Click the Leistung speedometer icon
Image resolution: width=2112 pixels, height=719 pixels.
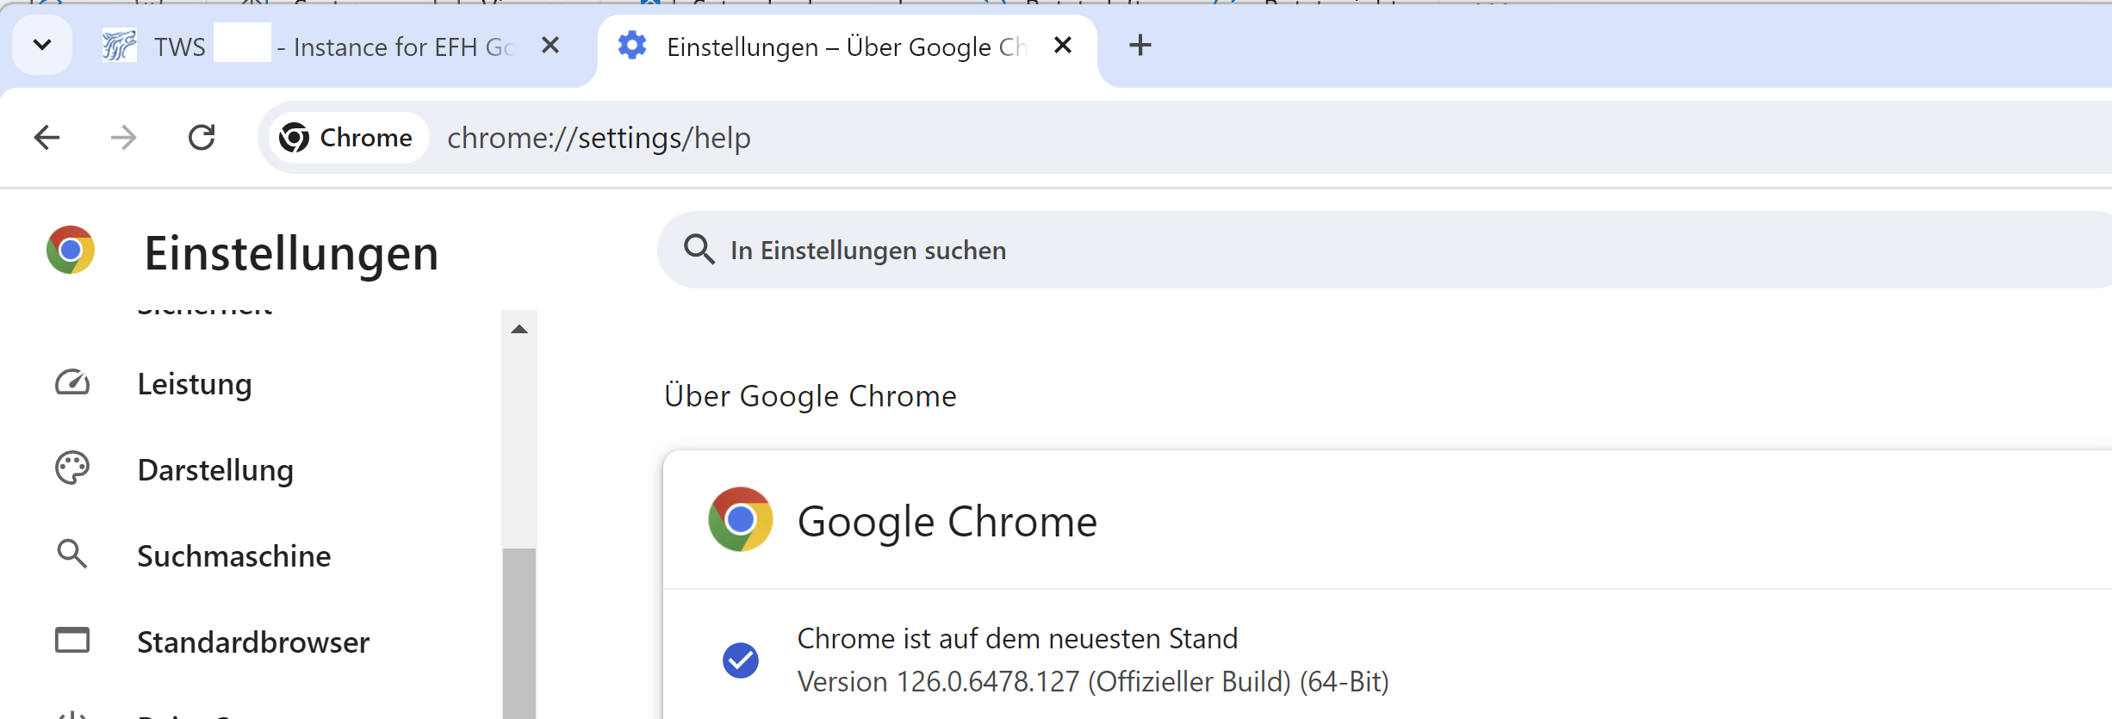coord(72,383)
